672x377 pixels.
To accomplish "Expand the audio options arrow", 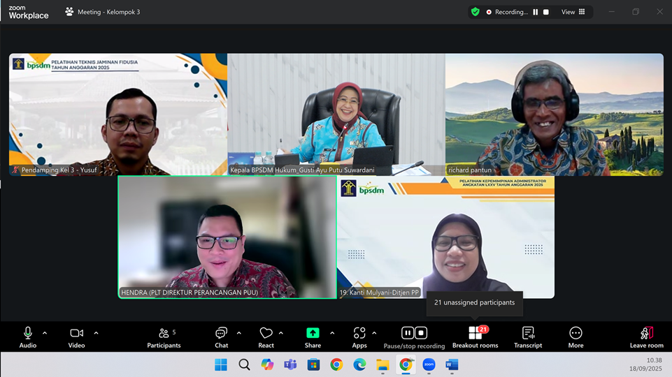I will coord(45,333).
